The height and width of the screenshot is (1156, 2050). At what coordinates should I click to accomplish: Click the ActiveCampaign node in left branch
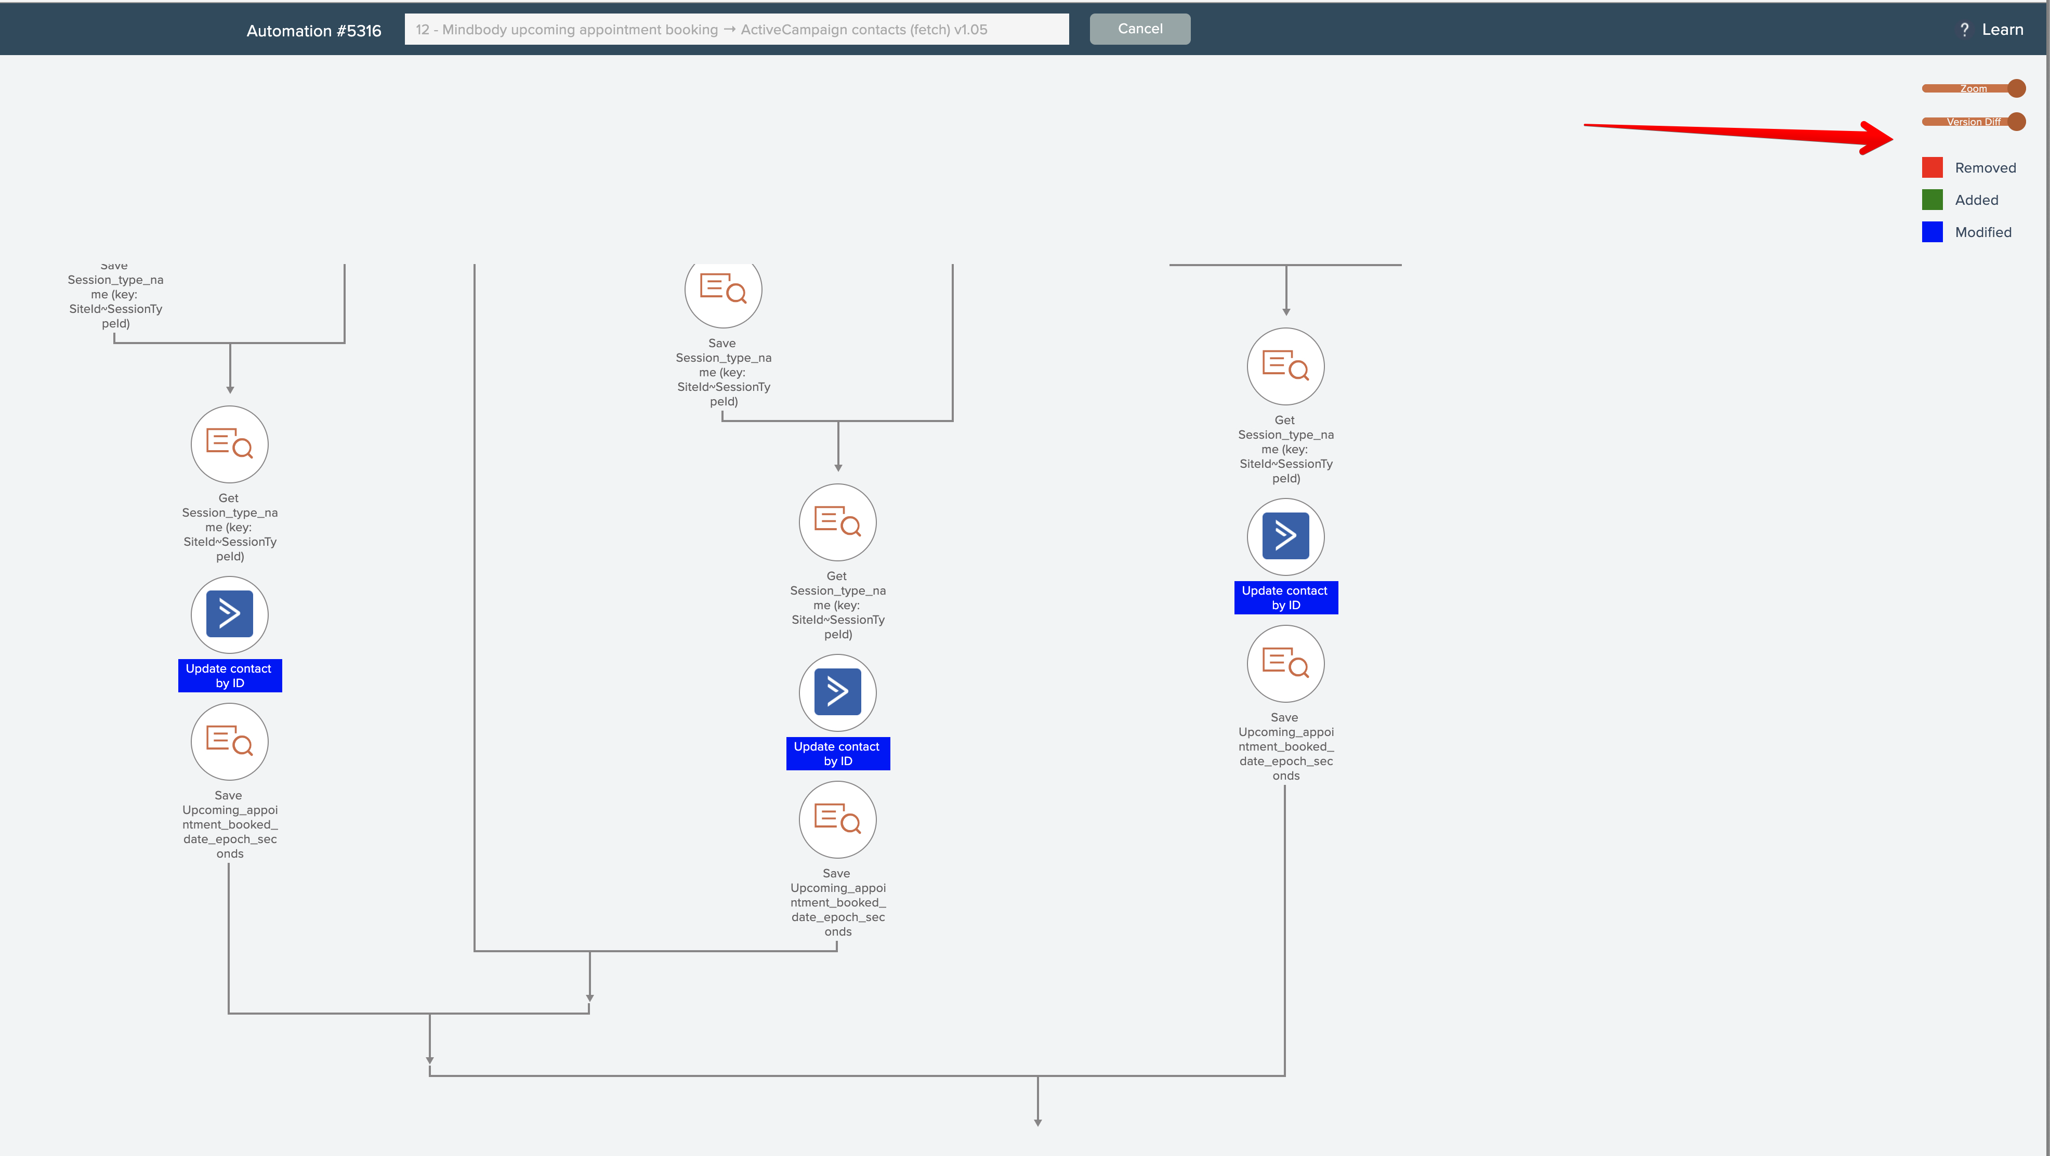pyautogui.click(x=229, y=614)
